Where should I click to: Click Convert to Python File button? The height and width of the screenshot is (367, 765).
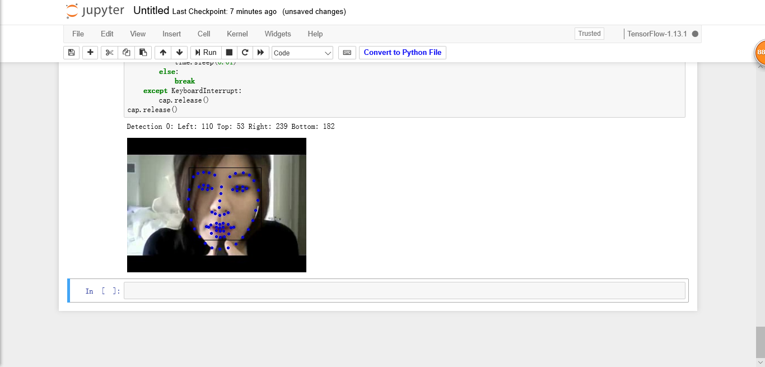coord(403,52)
